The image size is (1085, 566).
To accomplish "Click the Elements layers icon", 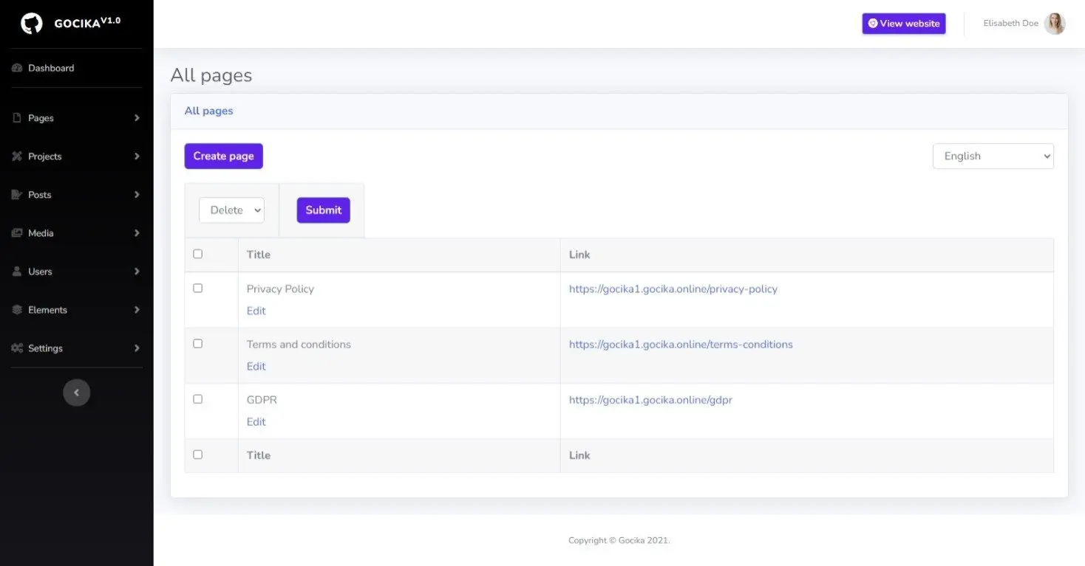I will coord(17,310).
